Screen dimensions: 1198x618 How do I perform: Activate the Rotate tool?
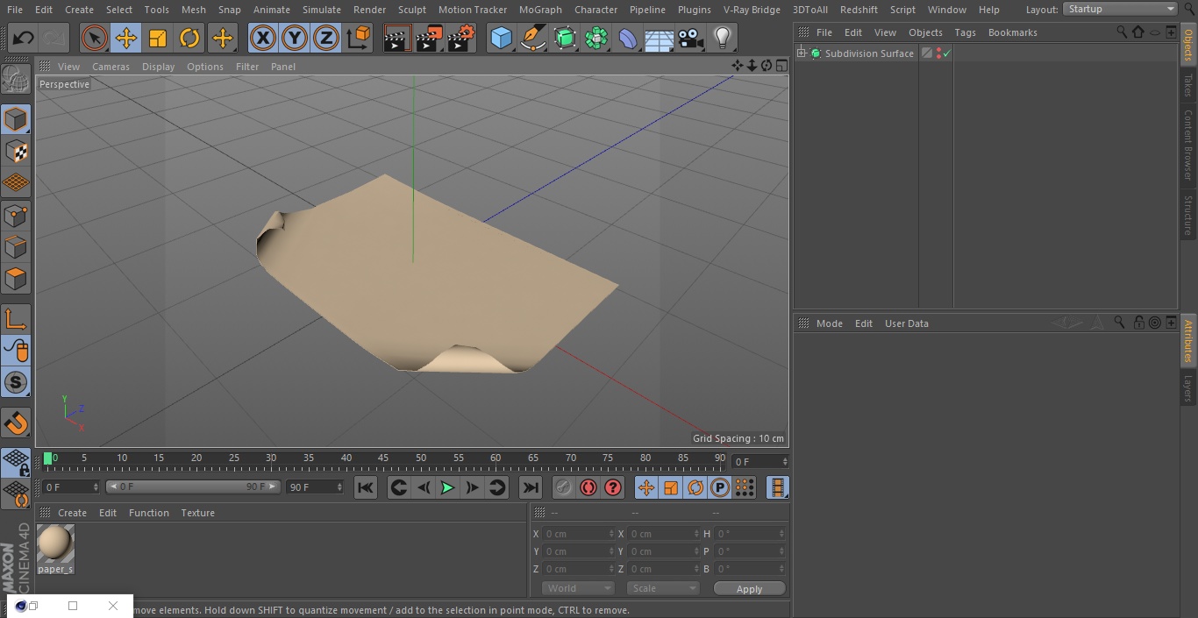pyautogui.click(x=189, y=39)
